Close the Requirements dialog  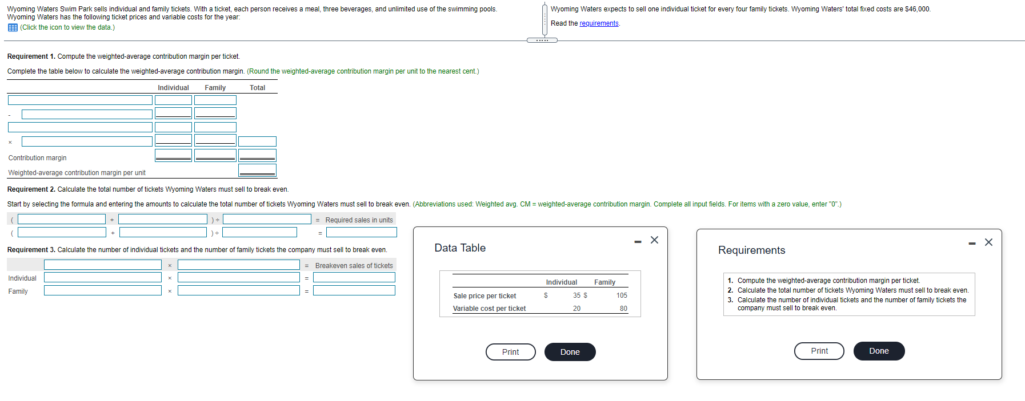click(988, 242)
